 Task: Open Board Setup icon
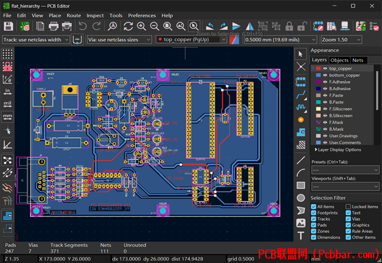pos(25,26)
